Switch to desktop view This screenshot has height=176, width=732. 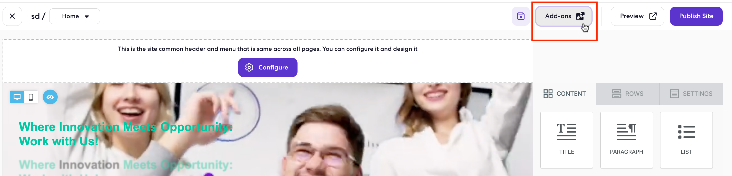coord(17,97)
